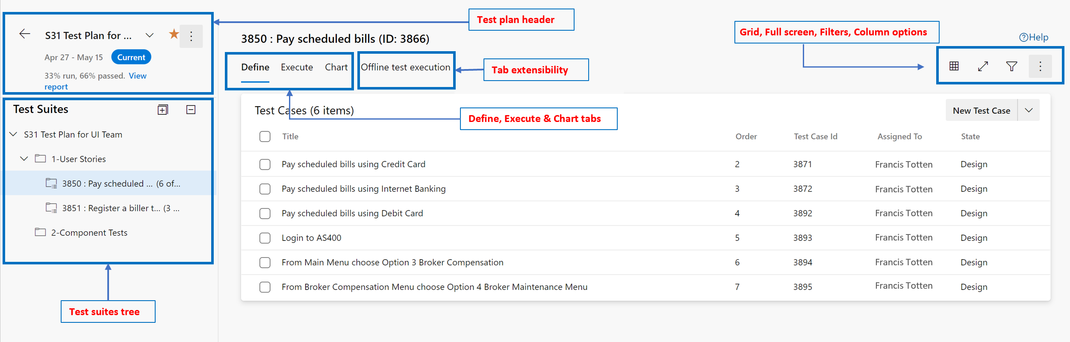1070x342 pixels.
Task: Click the New Test Case button
Action: pyautogui.click(x=981, y=110)
